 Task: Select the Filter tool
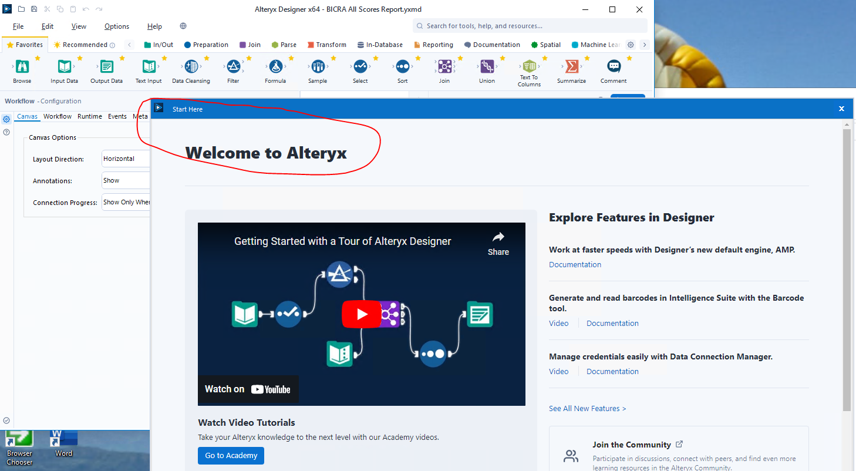234,68
